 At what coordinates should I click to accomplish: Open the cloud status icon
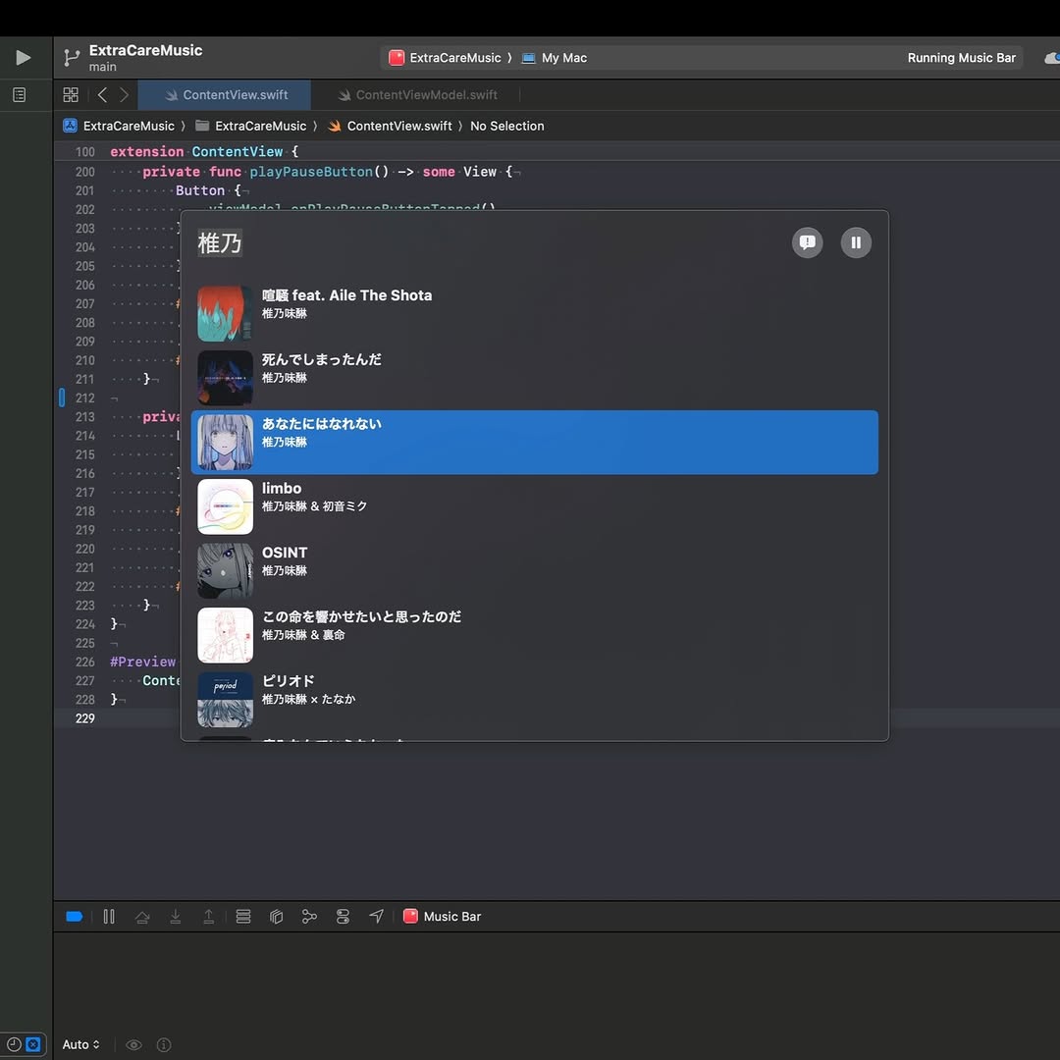point(1052,58)
